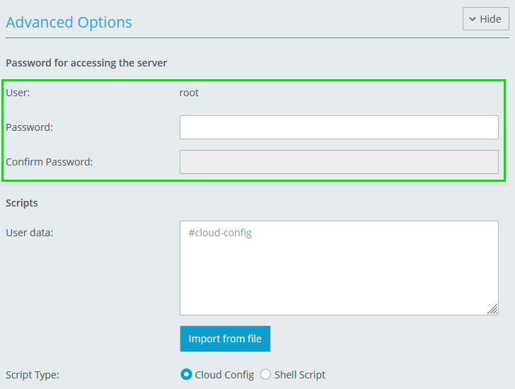Click the Confirm Password field
Screen dimensions: 515x389
pyautogui.click(x=339, y=162)
